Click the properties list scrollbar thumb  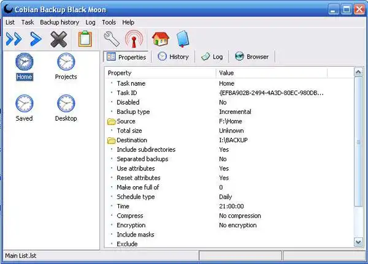pos(358,142)
